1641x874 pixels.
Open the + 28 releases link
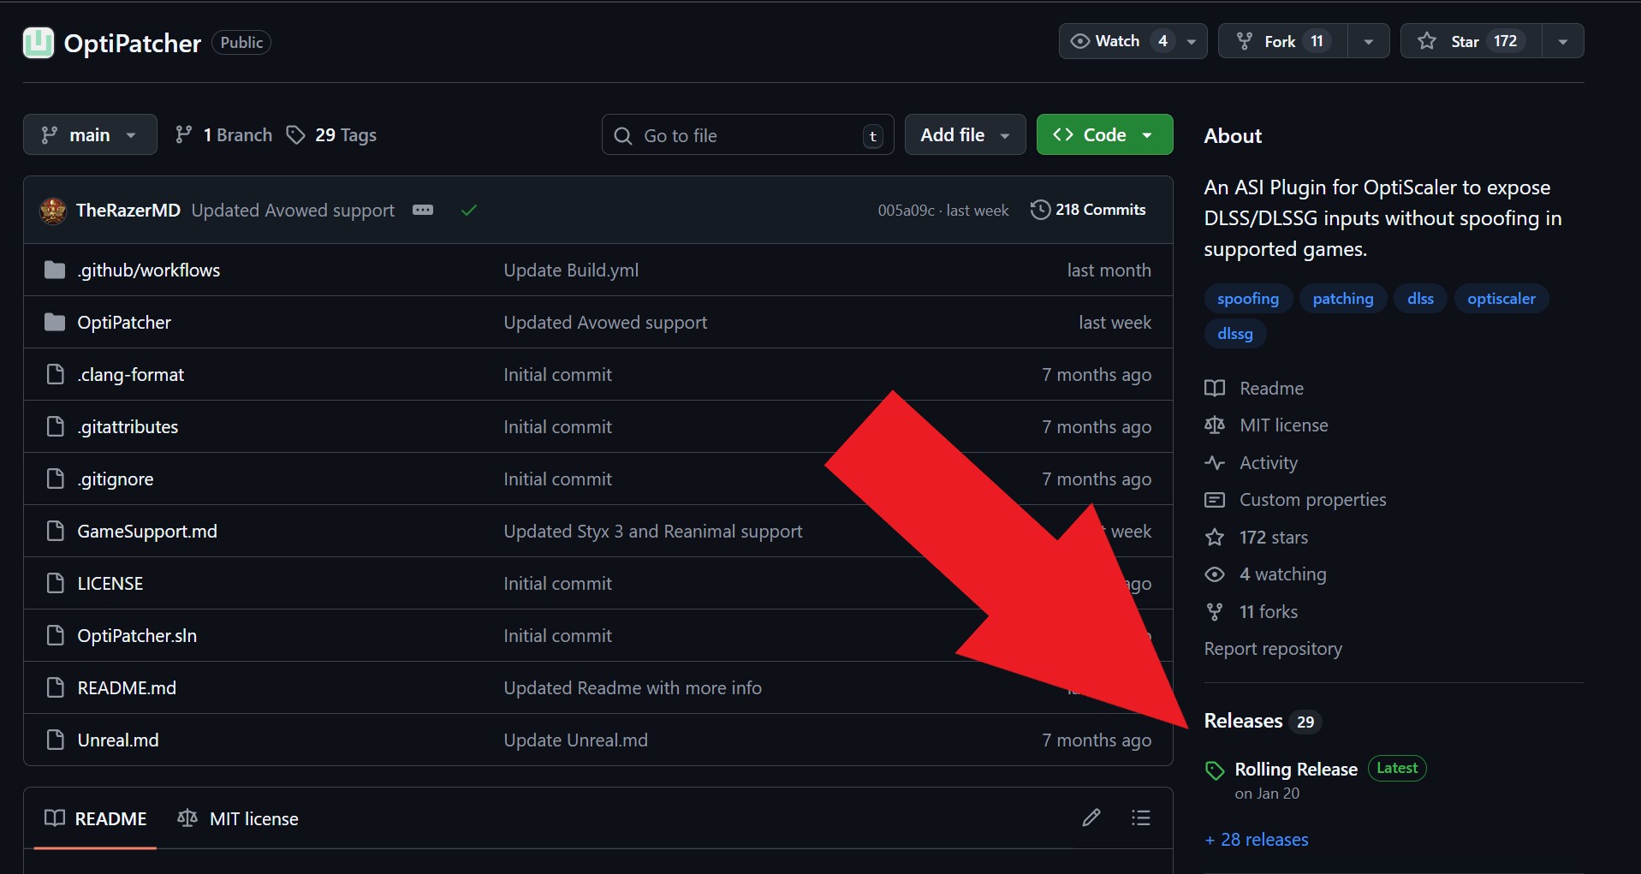[x=1256, y=840]
